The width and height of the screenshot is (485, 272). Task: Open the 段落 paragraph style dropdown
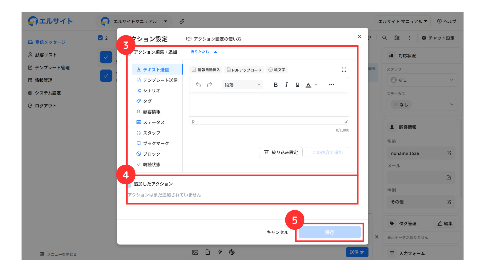[x=242, y=85]
